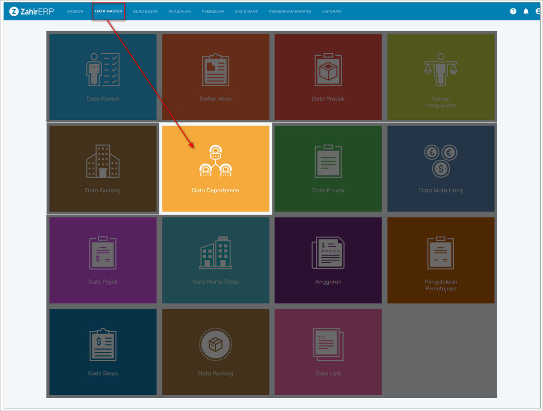Click the help question mark icon

tap(513, 11)
